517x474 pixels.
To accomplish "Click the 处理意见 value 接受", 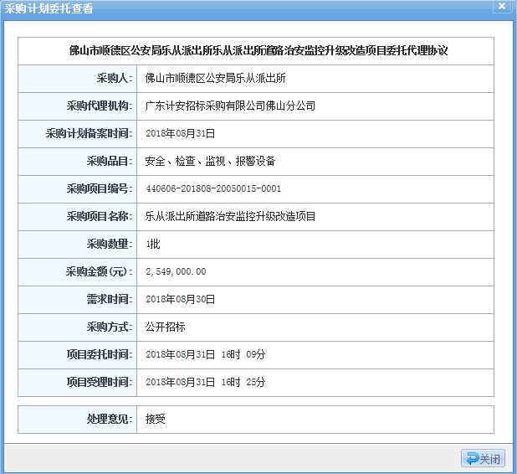I will (156, 420).
